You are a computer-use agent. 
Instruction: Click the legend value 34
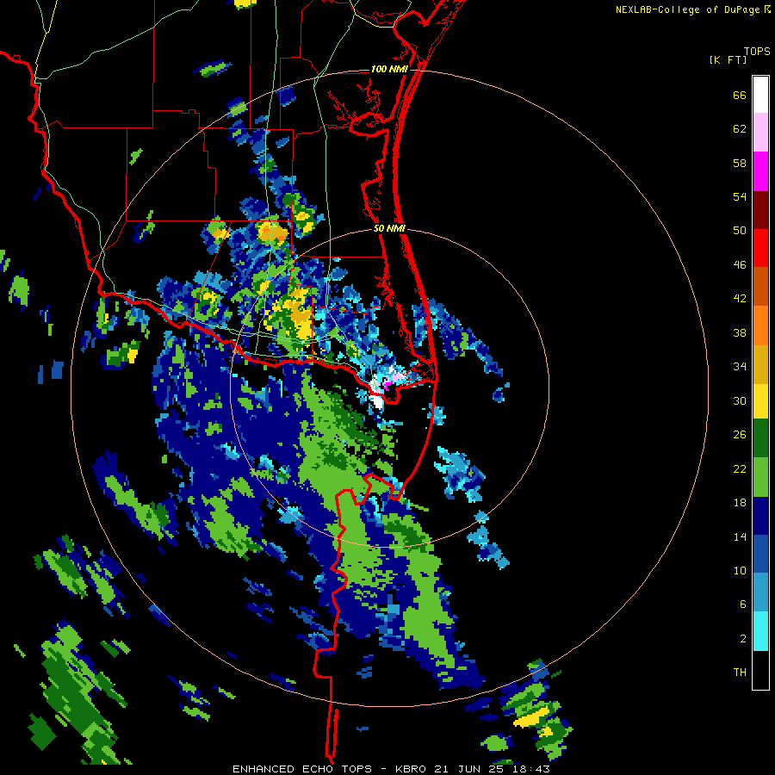pos(740,366)
